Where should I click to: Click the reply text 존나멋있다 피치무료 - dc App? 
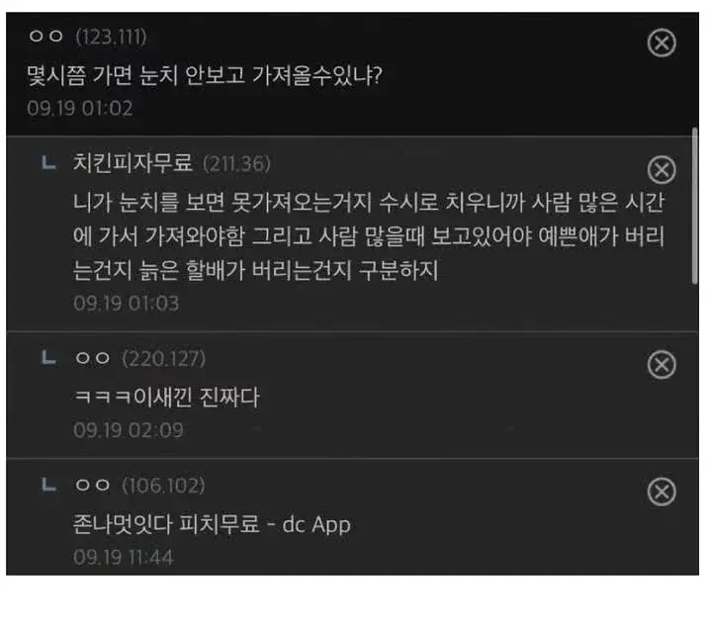(212, 525)
